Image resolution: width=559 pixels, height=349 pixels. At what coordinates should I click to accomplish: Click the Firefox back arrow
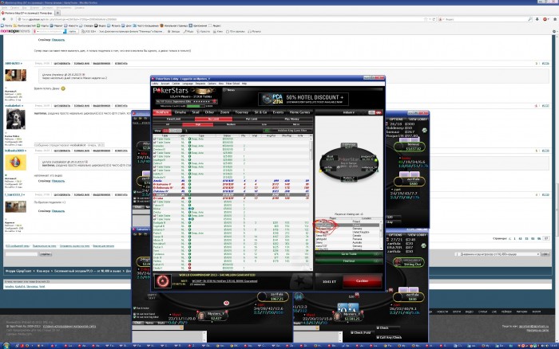coord(4,19)
